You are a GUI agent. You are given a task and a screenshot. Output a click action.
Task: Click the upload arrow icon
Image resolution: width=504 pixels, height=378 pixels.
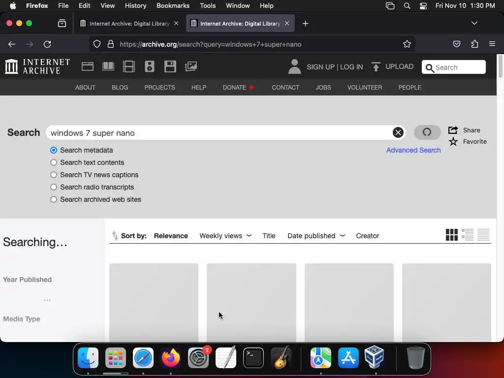pyautogui.click(x=376, y=66)
